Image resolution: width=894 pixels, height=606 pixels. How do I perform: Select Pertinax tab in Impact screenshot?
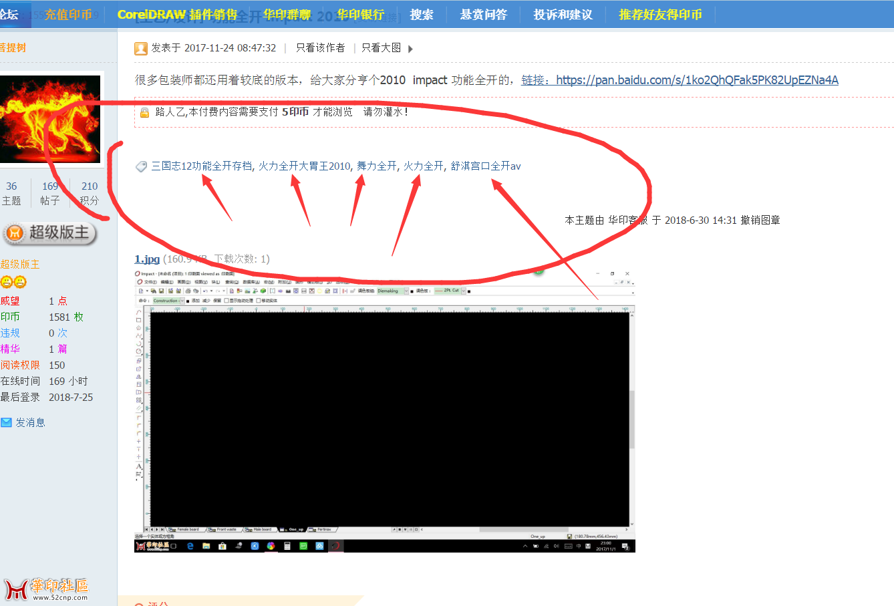pyautogui.click(x=322, y=529)
